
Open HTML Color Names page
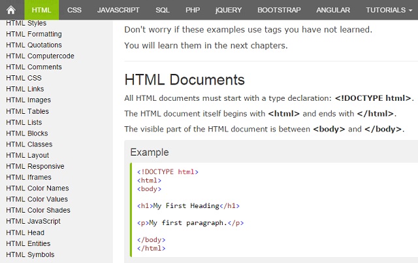(x=37, y=188)
